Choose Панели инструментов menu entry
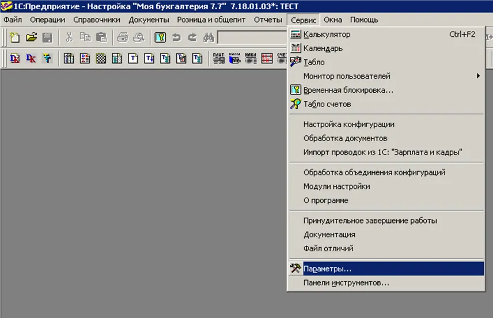Screen dimensions: 493x318 (x=346, y=283)
